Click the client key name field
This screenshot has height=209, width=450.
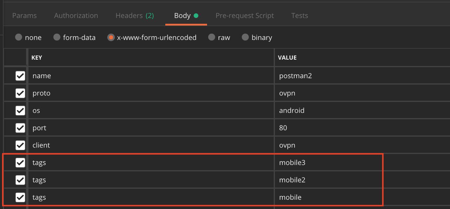point(151,145)
